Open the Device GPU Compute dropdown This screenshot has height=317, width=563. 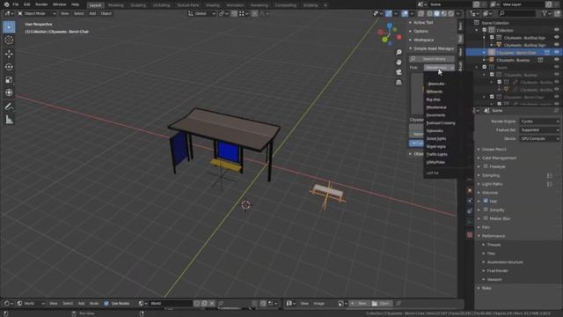(x=539, y=139)
